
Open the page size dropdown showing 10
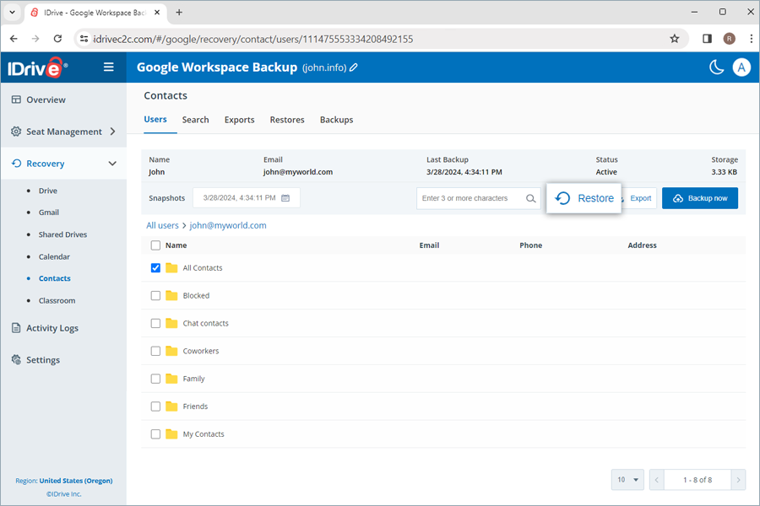[627, 479]
